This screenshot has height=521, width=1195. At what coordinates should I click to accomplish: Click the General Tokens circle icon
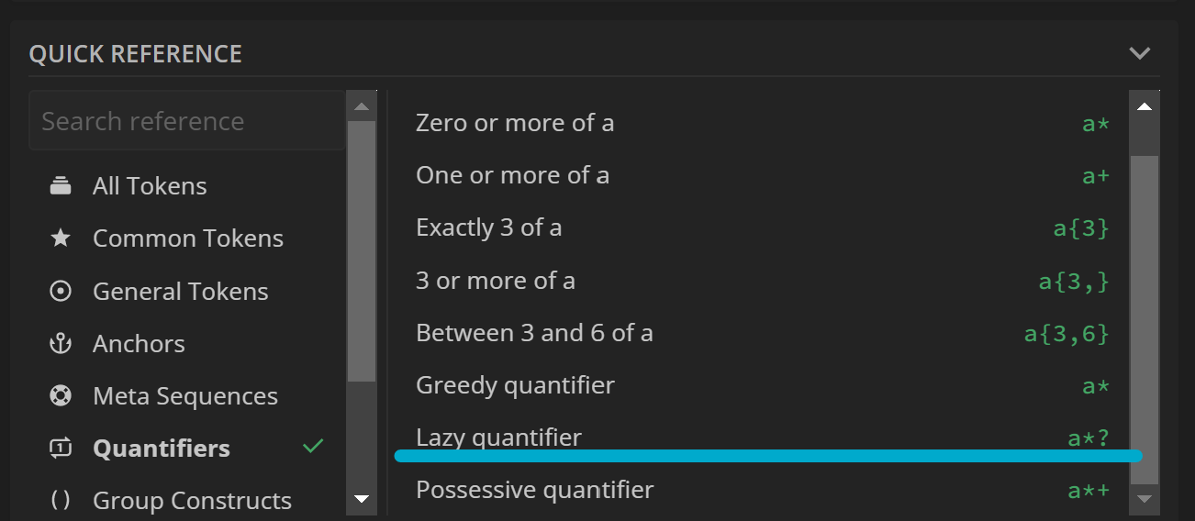tap(61, 292)
